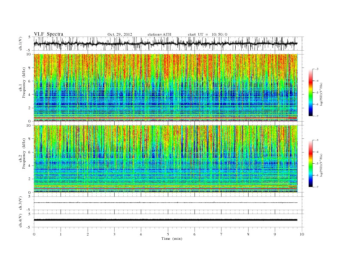Image resolution: width=340 pixels, height=263 pixels.
Task: Click the time axis end tick label "10"
Action: click(x=302, y=234)
